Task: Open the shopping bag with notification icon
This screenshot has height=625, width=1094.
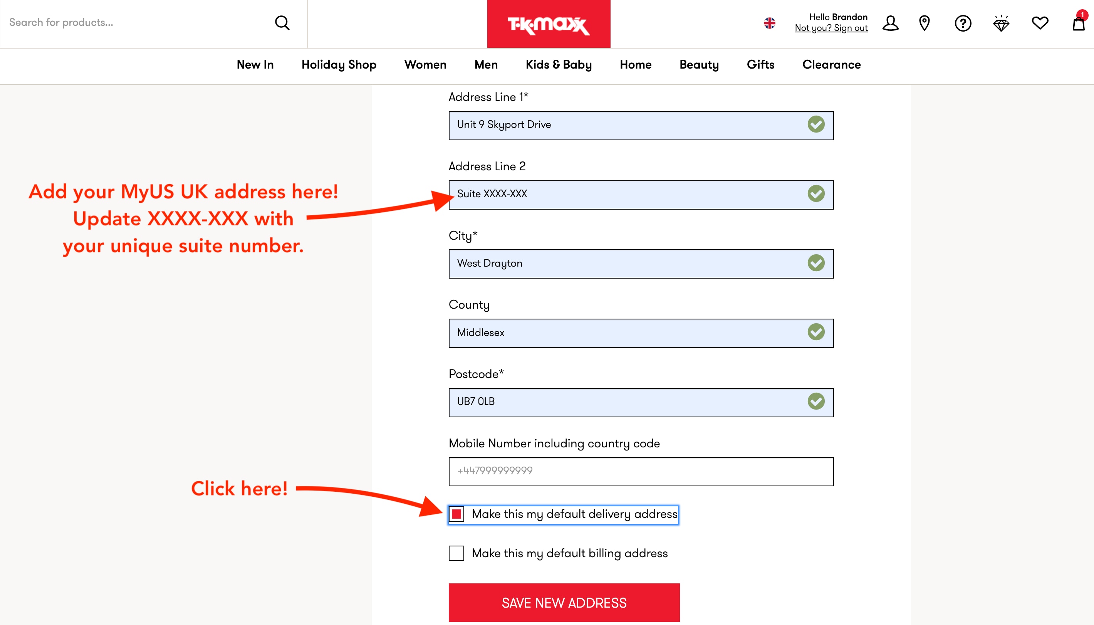Action: [1079, 22]
